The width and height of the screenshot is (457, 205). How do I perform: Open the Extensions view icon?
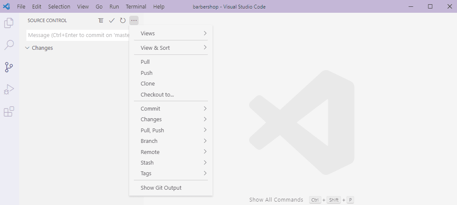pos(9,111)
